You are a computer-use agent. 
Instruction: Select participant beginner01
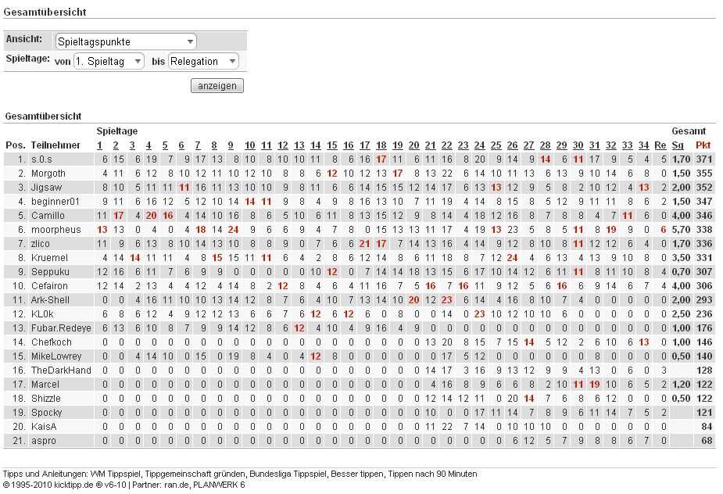point(55,202)
